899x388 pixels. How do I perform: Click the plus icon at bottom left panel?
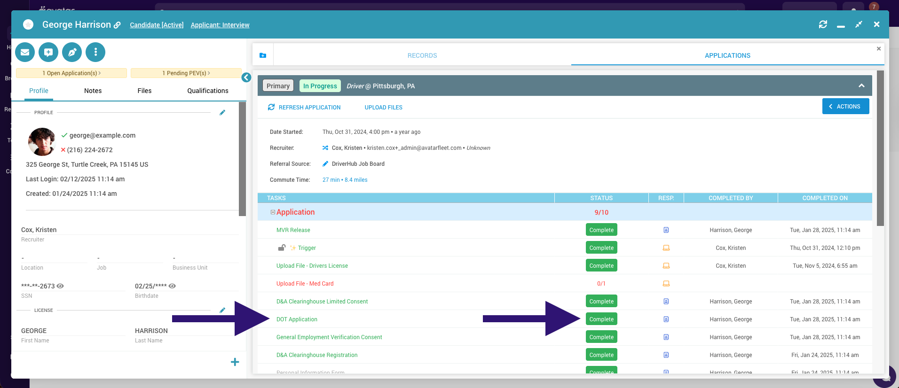point(235,362)
